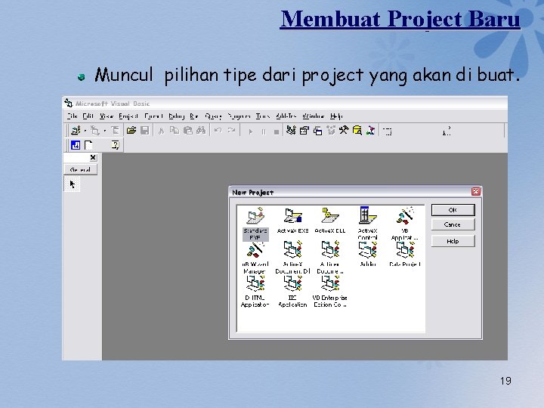This screenshot has width=544, height=408.
Task: Close the New Project dialog
Action: click(x=476, y=191)
